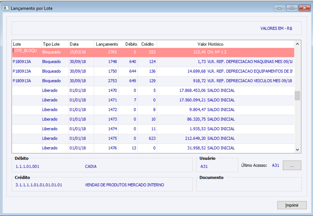Image resolution: width=313 pixels, height=216 pixels.
Task: Click the Imprimir button
Action: [292, 205]
